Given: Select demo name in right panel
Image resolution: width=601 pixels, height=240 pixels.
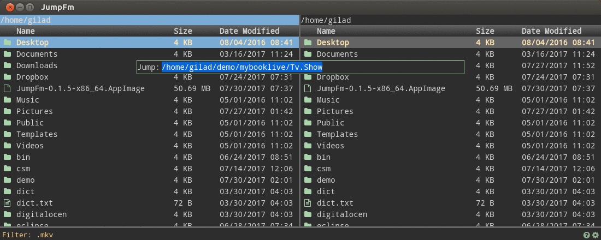Looking at the screenshot, I should click(x=326, y=180).
